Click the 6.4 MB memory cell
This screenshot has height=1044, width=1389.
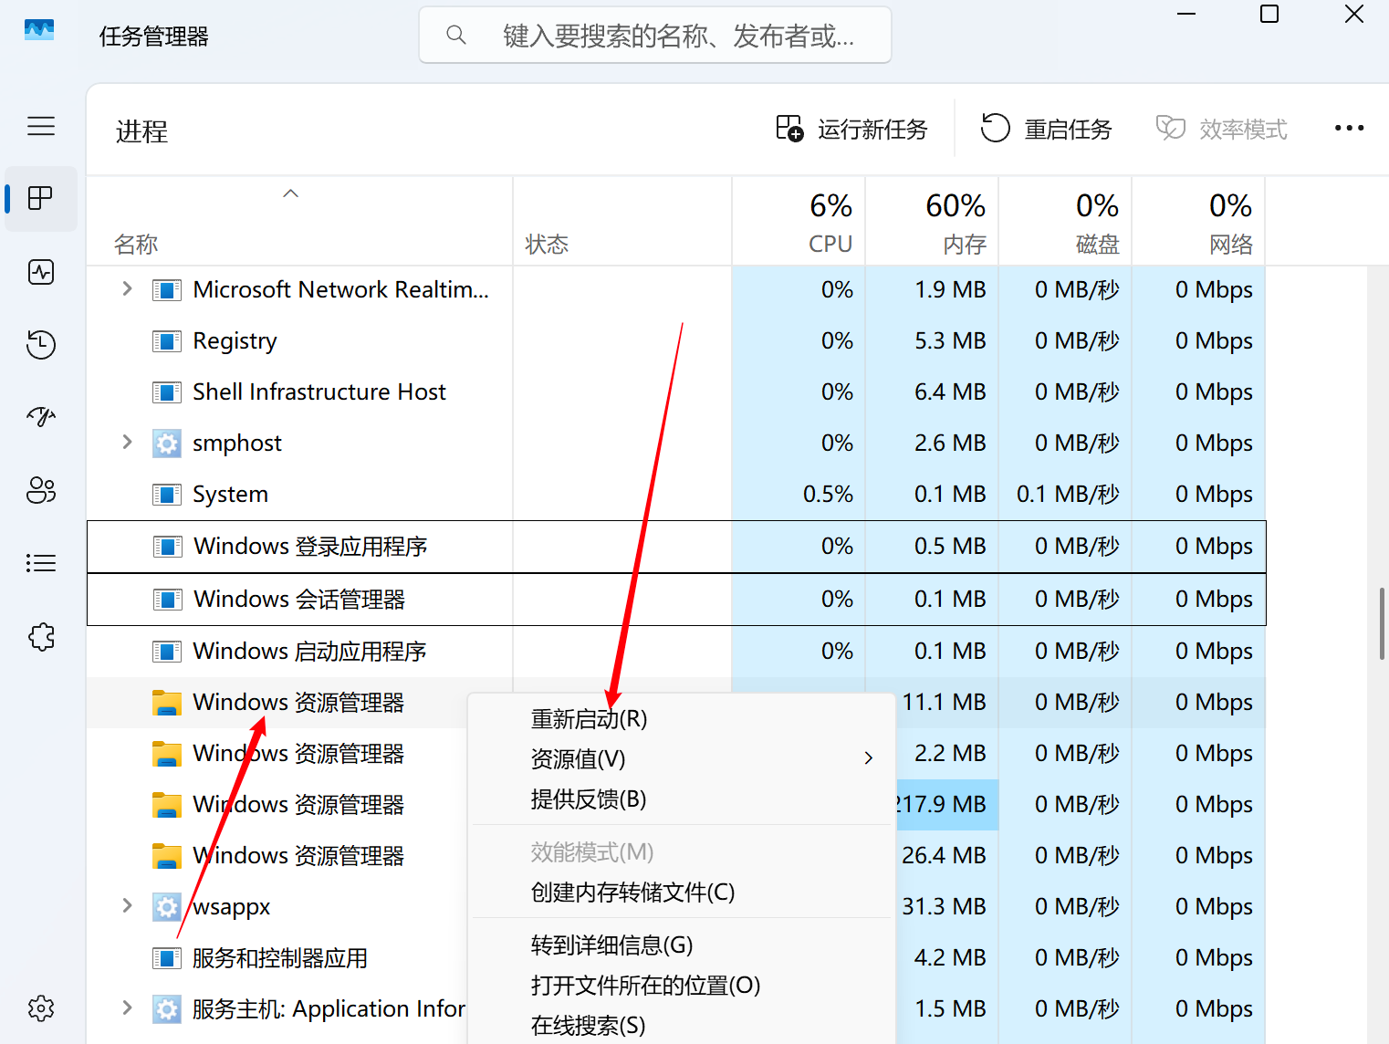932,392
